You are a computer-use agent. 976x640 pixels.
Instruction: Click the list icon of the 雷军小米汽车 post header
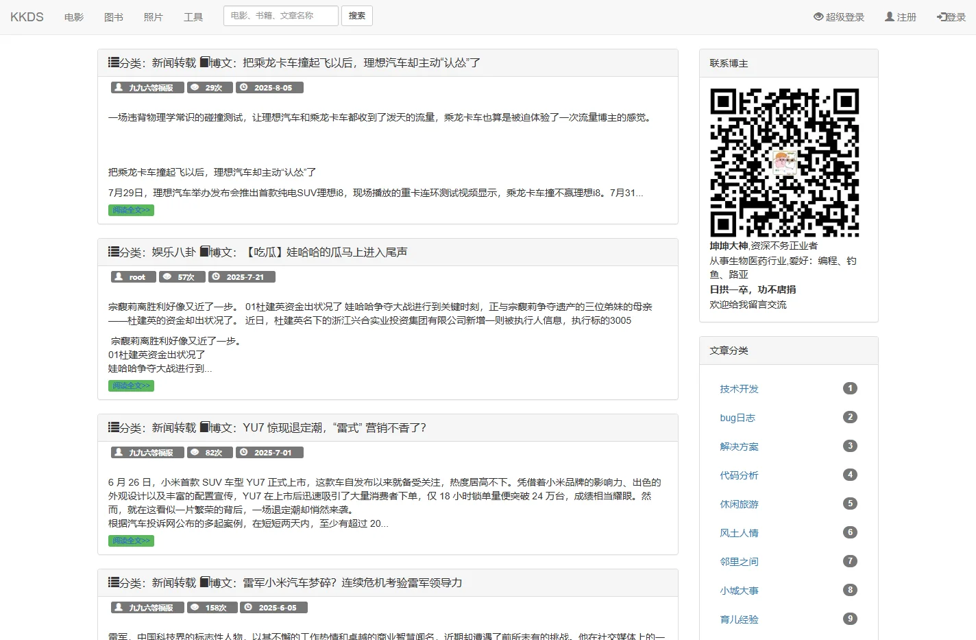[114, 582]
